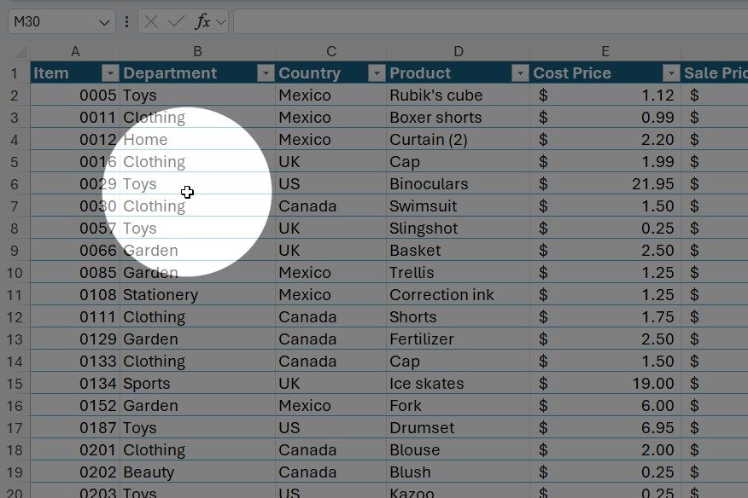This screenshot has width=748, height=498.
Task: Select the Stationery department cell
Action: [x=197, y=294]
